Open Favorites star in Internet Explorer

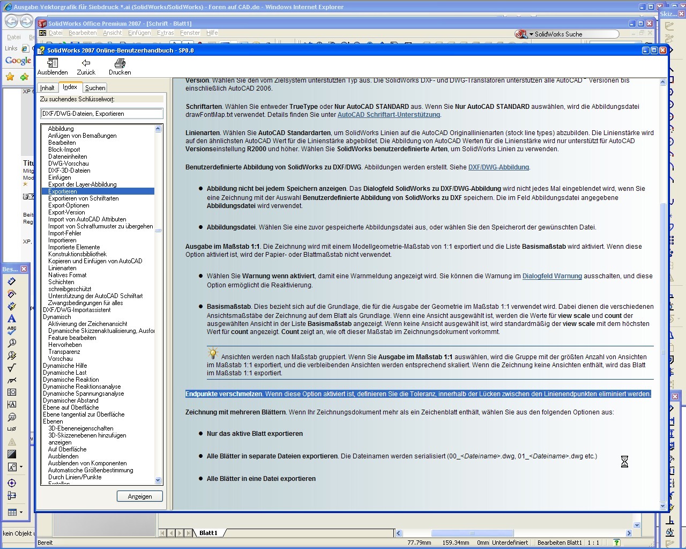[10, 77]
